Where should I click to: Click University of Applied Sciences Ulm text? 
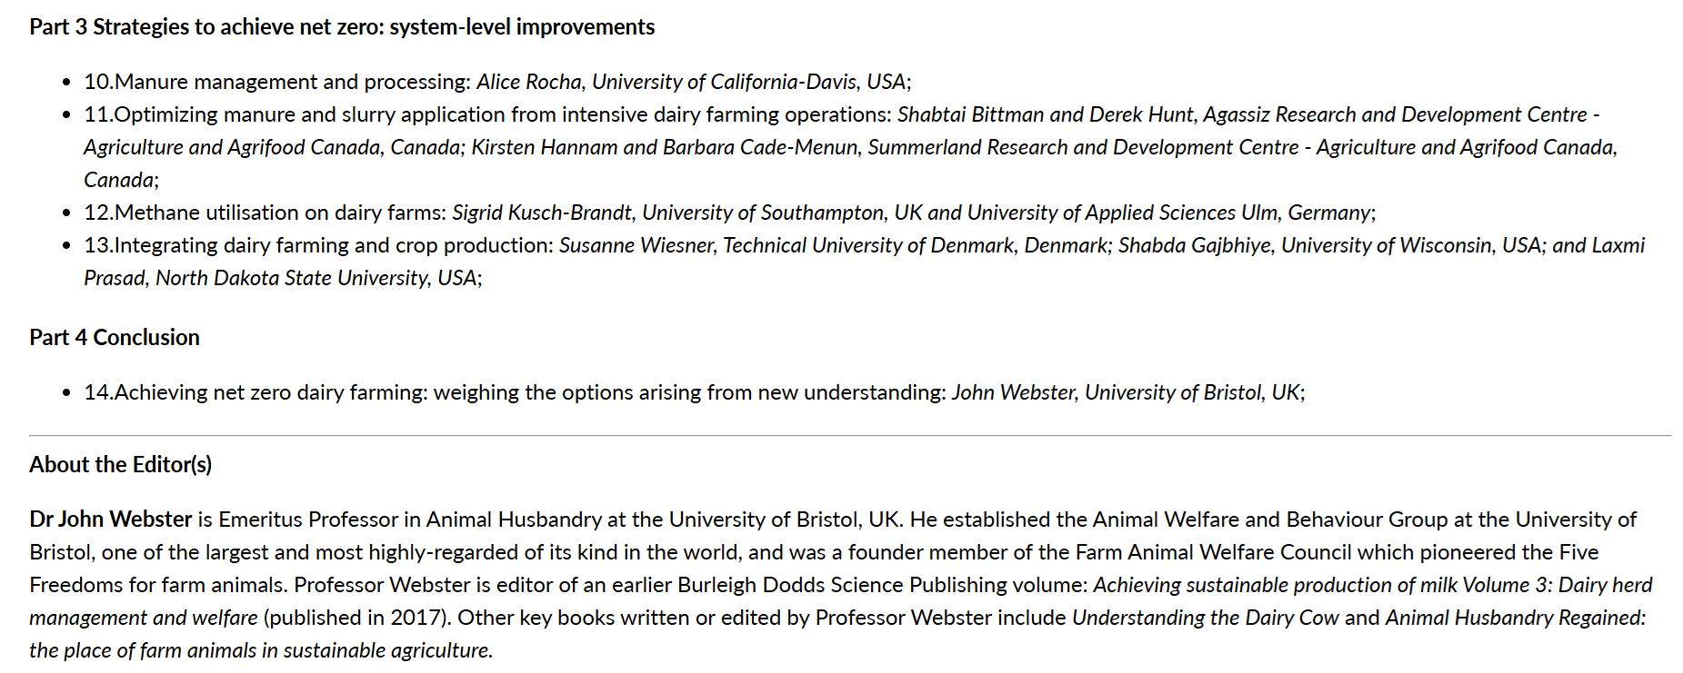pyautogui.click(x=1122, y=213)
